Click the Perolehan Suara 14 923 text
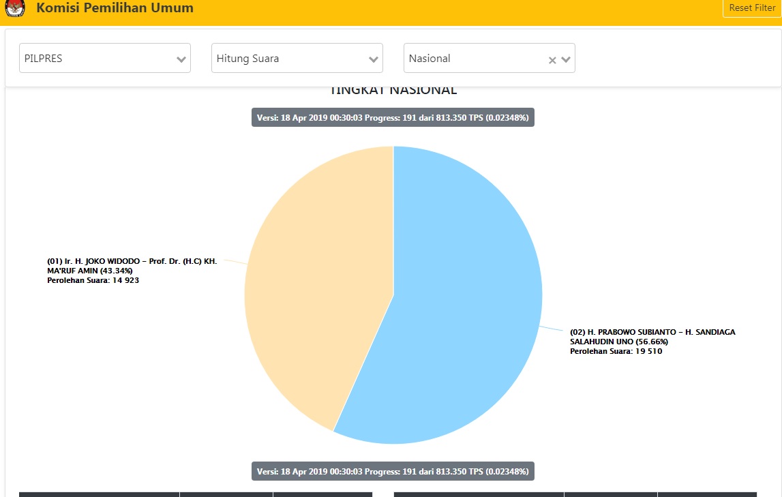782x497 pixels. pyautogui.click(x=93, y=280)
